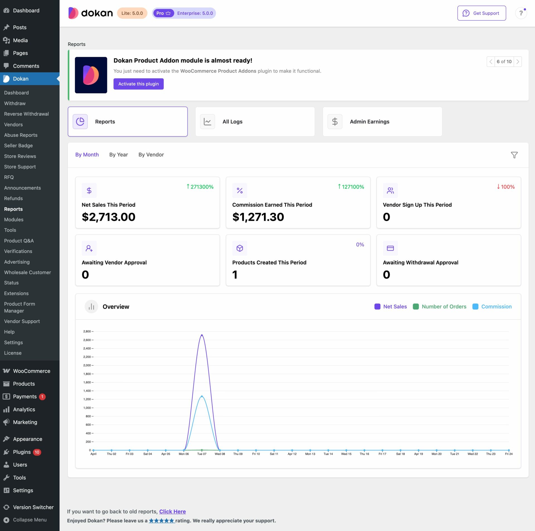Click the Commission percent icon

point(240,190)
